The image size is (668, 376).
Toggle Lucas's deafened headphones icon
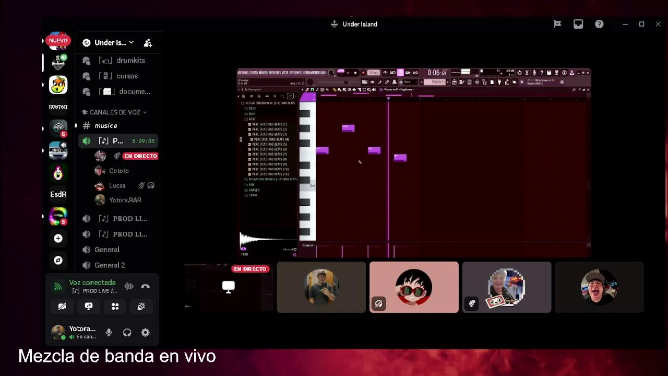[151, 185]
